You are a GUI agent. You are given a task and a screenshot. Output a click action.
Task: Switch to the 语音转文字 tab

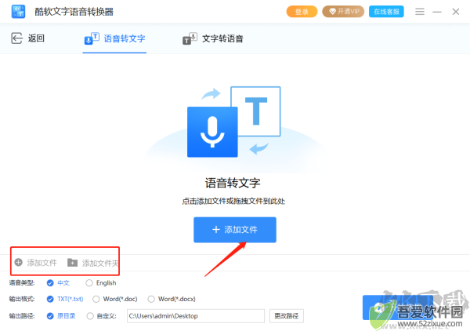[x=114, y=38]
